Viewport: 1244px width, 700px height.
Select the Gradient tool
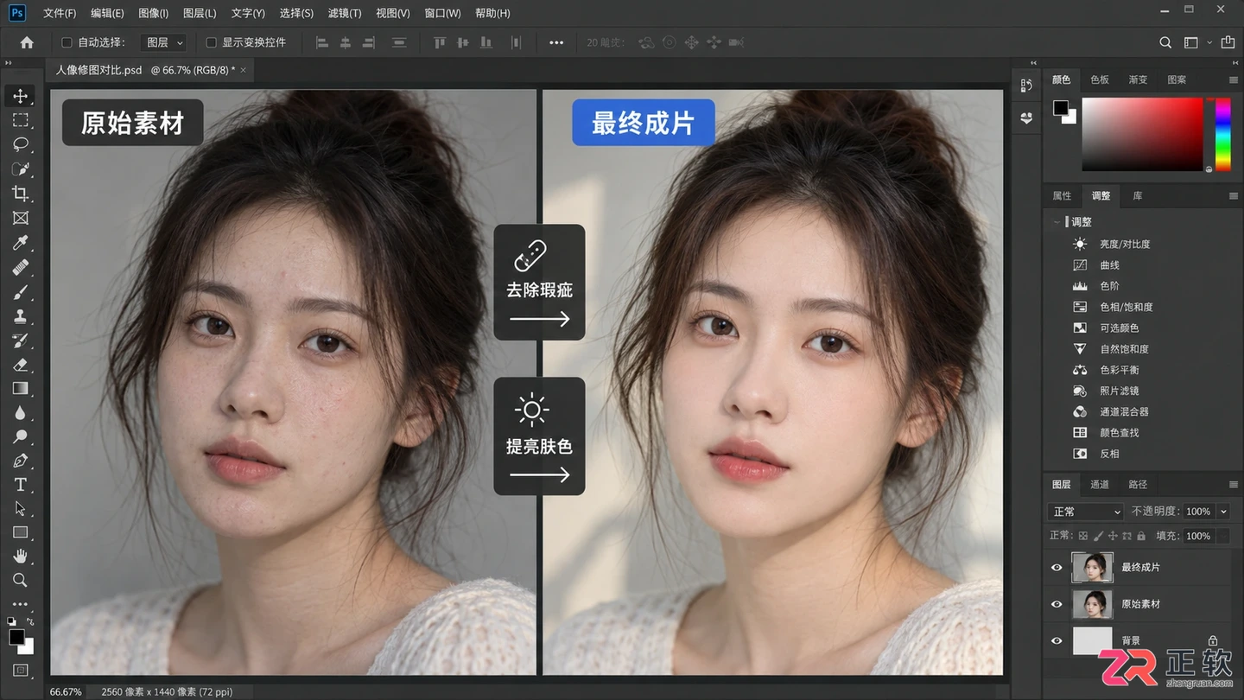tap(20, 389)
